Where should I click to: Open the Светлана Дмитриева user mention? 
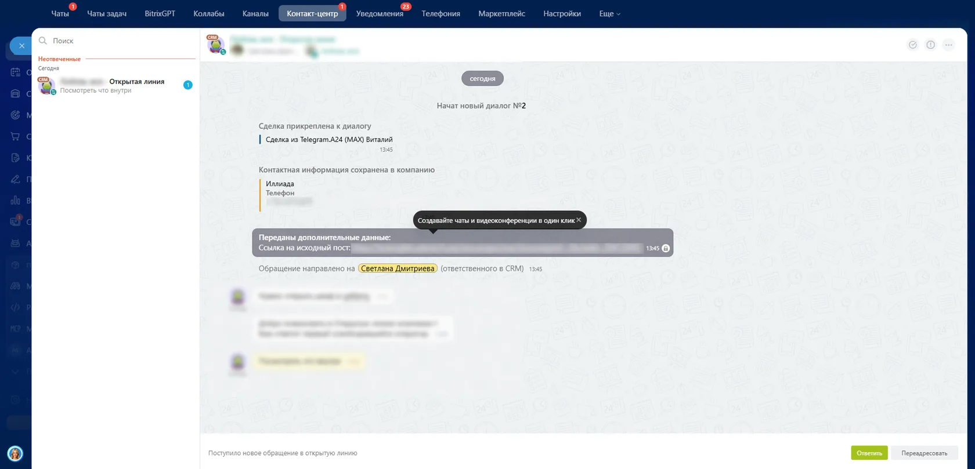(x=398, y=268)
